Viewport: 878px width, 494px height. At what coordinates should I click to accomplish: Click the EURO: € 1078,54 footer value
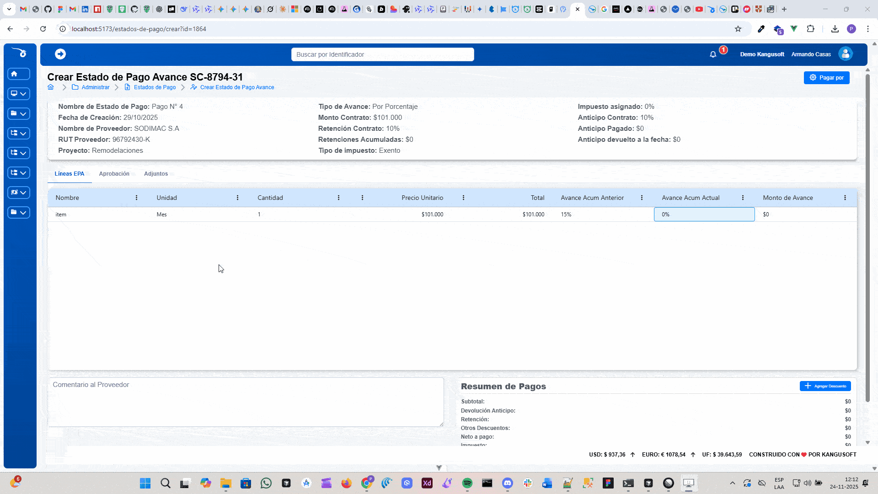[664, 455]
